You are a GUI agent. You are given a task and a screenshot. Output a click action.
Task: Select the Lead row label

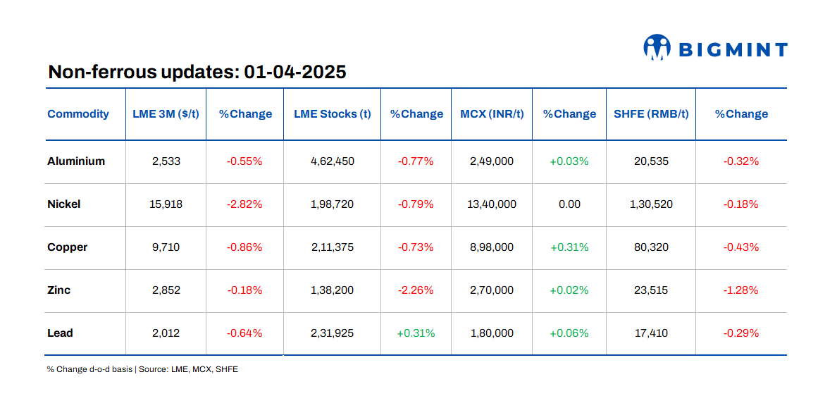(x=59, y=333)
